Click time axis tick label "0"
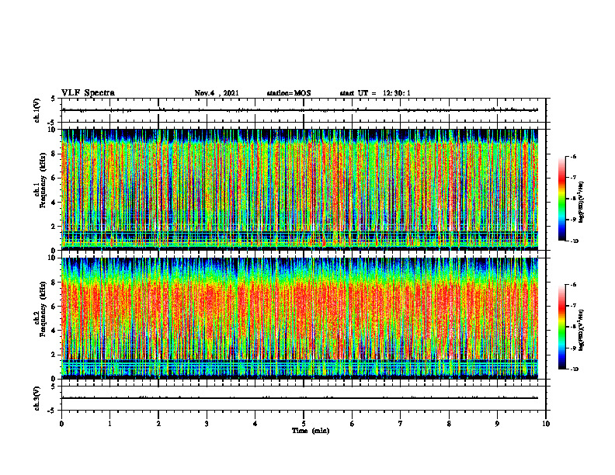The image size is (615, 475). click(61, 424)
